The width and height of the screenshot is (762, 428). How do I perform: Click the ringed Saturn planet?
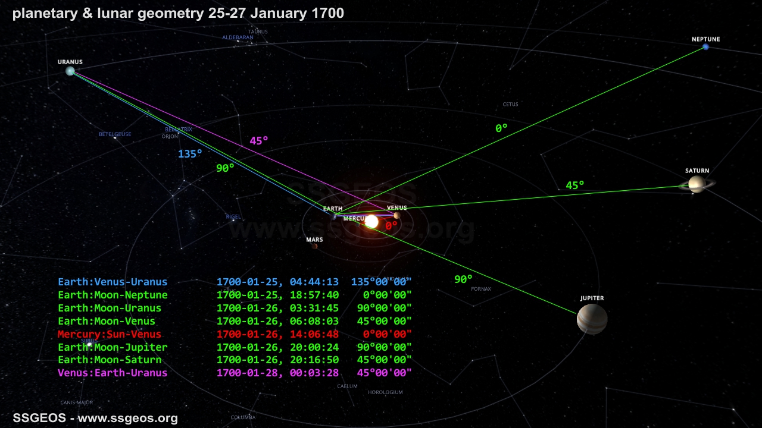pos(696,184)
